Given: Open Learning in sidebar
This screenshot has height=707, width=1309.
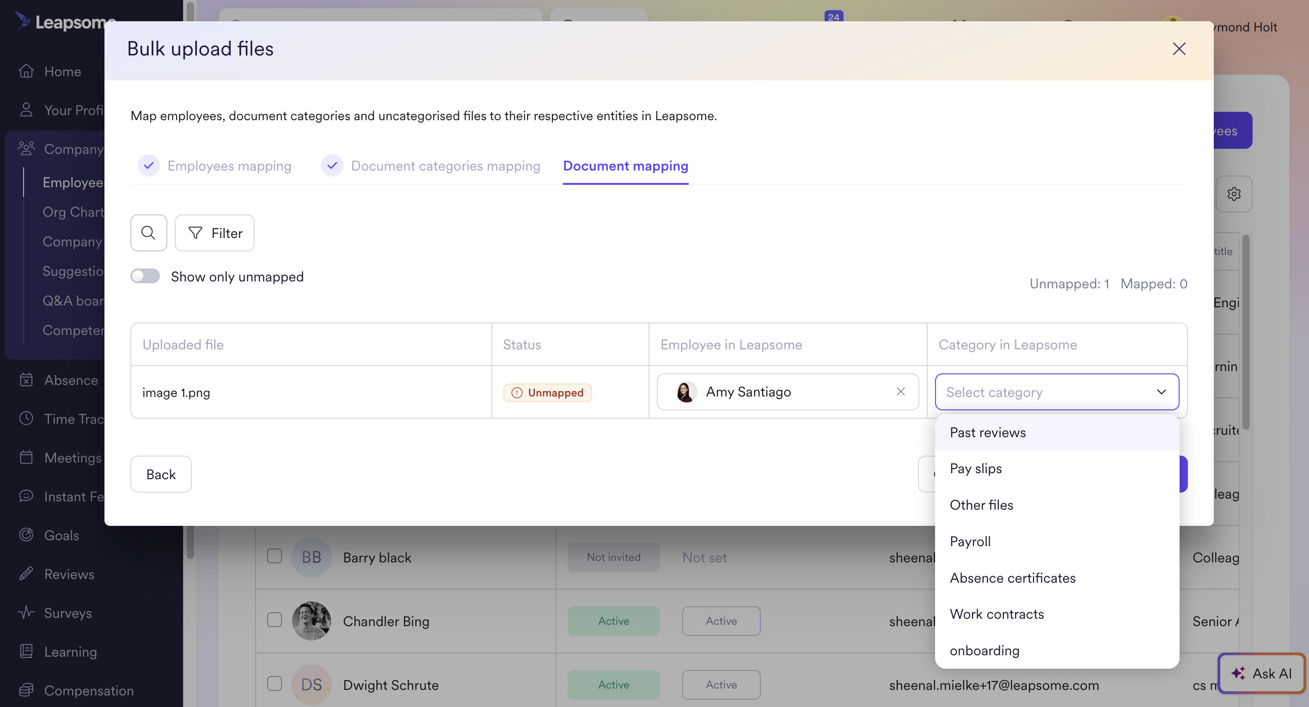Looking at the screenshot, I should coord(70,651).
